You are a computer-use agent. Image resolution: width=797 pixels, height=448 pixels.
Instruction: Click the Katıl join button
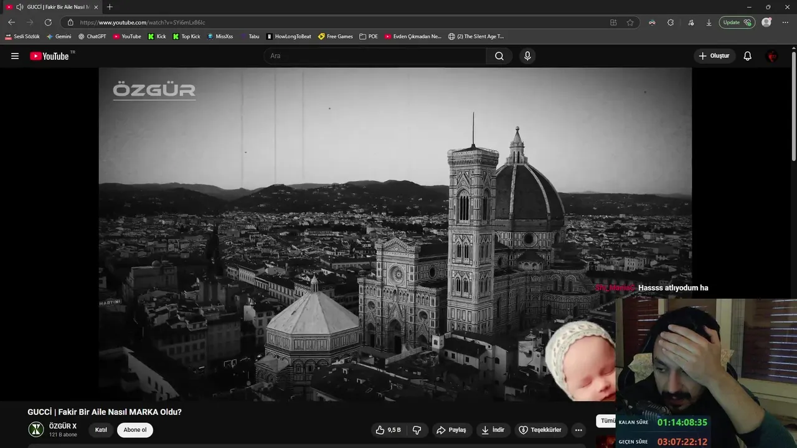[x=101, y=430]
